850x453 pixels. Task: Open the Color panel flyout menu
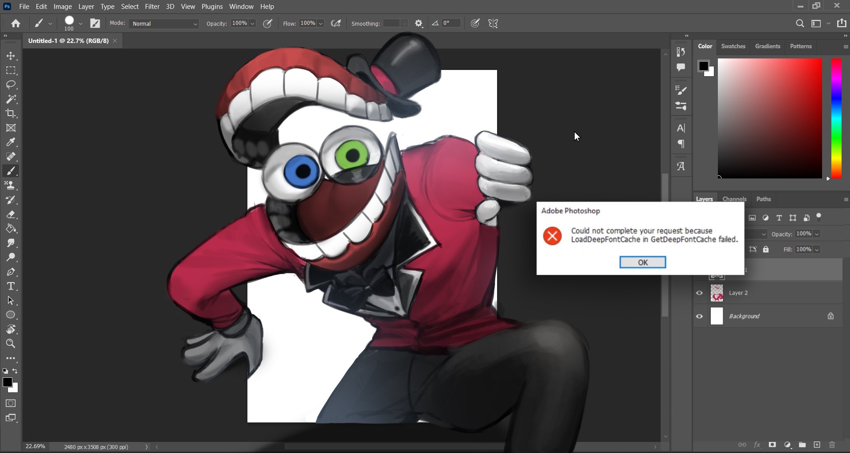[846, 46]
